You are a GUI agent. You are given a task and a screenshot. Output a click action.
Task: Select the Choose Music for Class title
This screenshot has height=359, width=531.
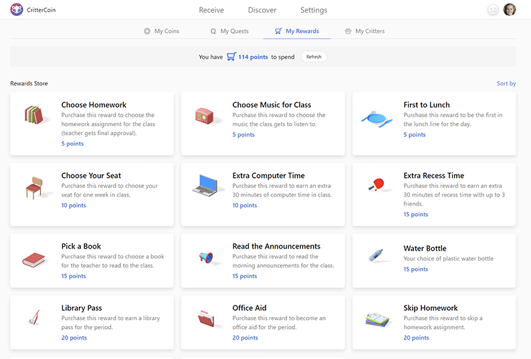click(272, 105)
